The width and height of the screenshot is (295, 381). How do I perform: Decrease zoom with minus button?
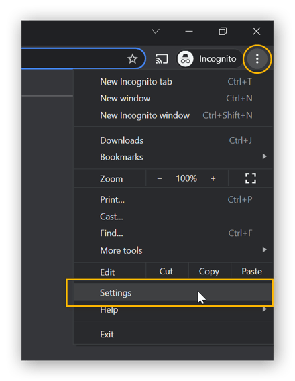[x=160, y=179]
